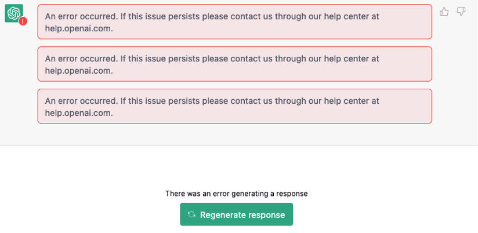This screenshot has height=233, width=478.
Task: Open help.openai.com in the first error
Action: coord(79,28)
